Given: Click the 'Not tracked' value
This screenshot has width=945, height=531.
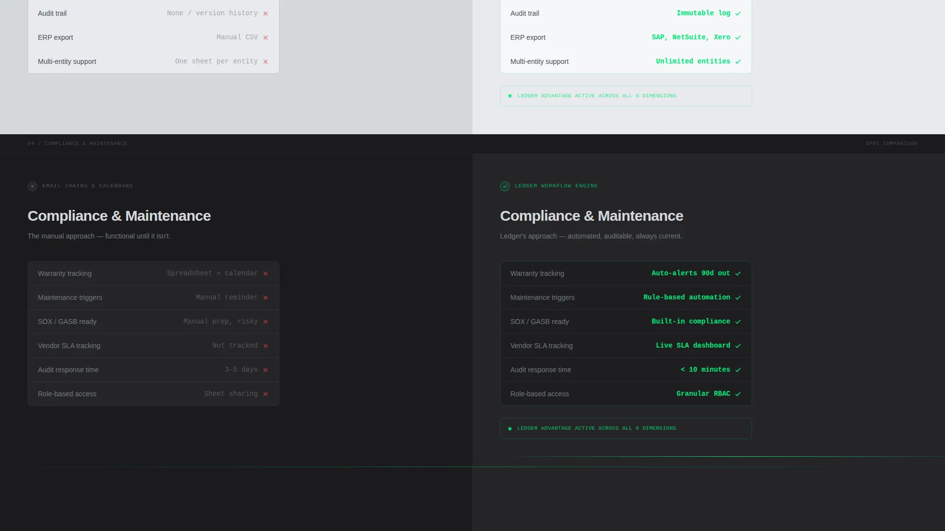Looking at the screenshot, I should [235, 345].
